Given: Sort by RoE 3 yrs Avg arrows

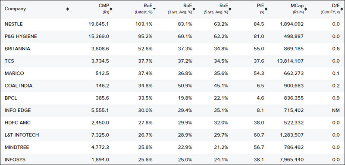Looking at the screenshot, I should 194,9.
